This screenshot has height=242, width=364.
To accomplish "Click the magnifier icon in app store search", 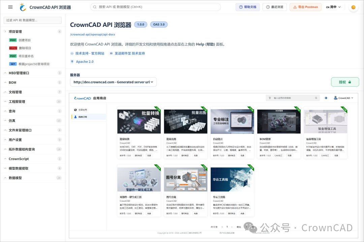I will point(316,98).
